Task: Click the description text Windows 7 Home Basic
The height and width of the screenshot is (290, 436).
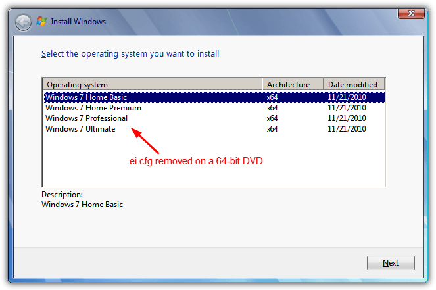Action: click(82, 205)
